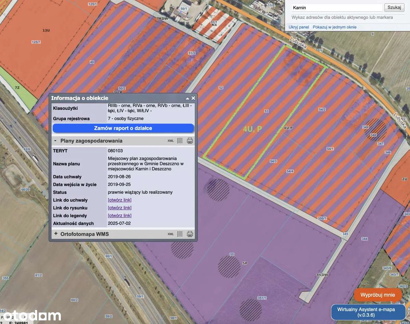Print the Plany zagospodarowania section
The height and width of the screenshot is (324, 410).
[x=190, y=141]
